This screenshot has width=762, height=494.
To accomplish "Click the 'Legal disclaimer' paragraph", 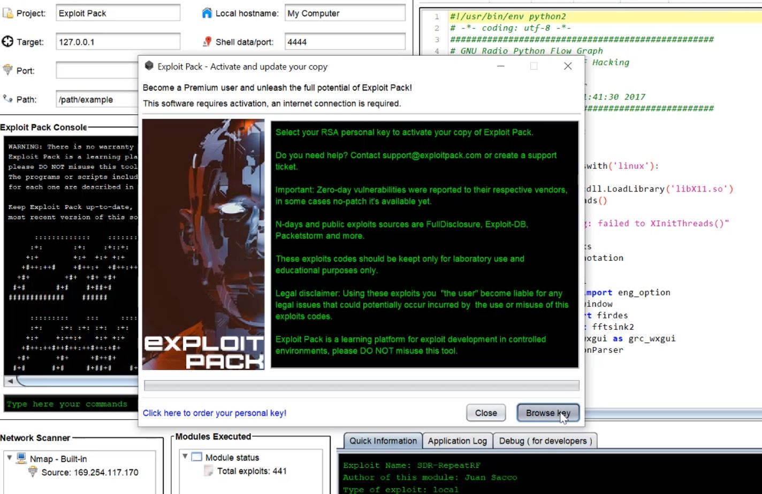I will coord(422,305).
